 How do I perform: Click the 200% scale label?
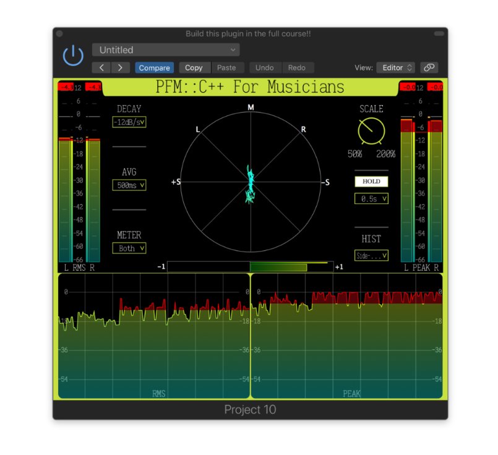(x=385, y=154)
